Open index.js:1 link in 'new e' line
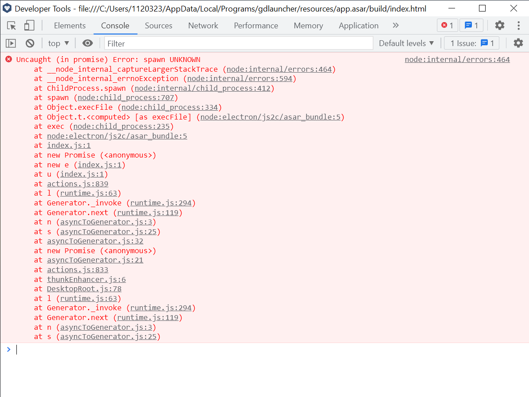The image size is (529, 397). click(100, 165)
